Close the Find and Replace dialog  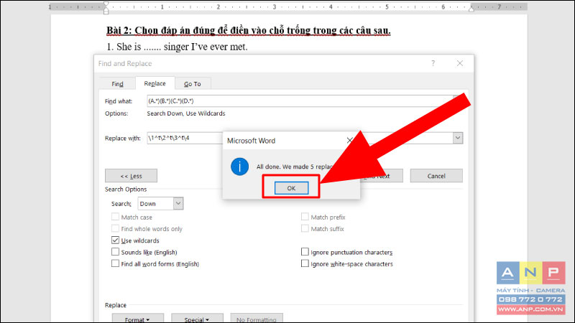tap(460, 63)
